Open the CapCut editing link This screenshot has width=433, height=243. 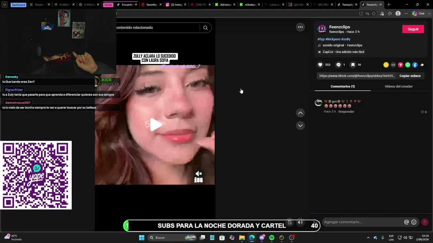[343, 52]
